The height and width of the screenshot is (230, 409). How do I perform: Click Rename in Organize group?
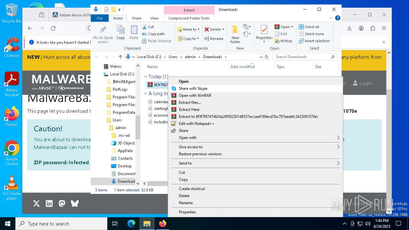[214, 39]
